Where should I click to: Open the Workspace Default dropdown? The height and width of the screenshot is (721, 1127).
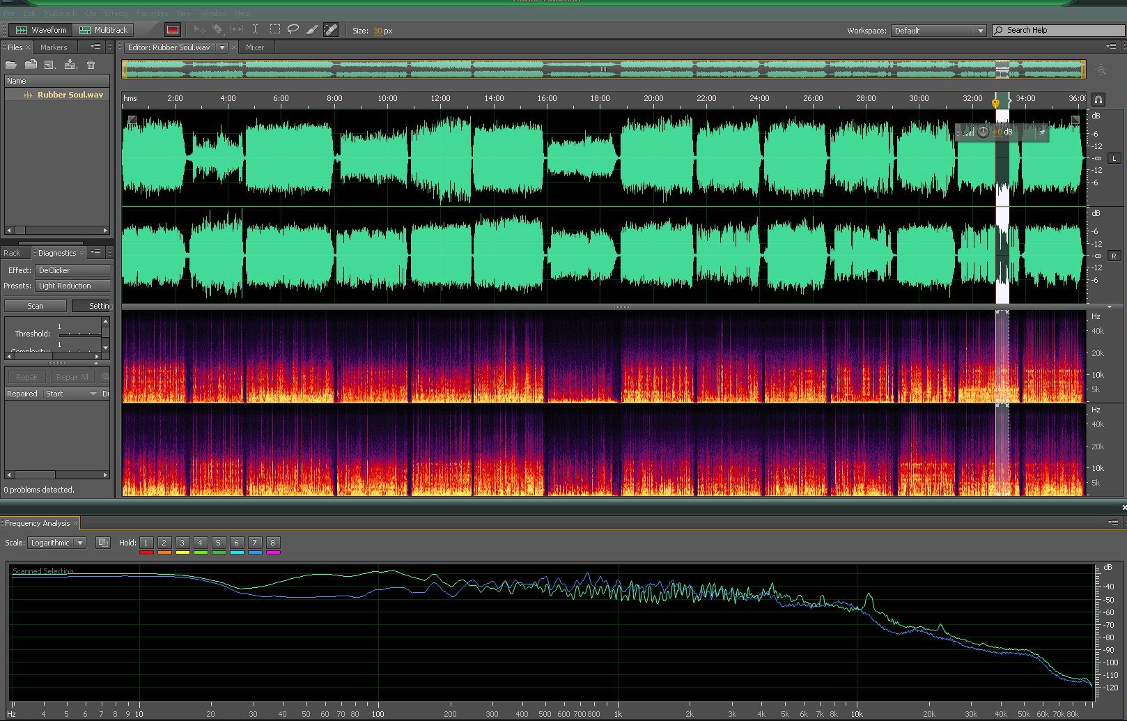(939, 31)
